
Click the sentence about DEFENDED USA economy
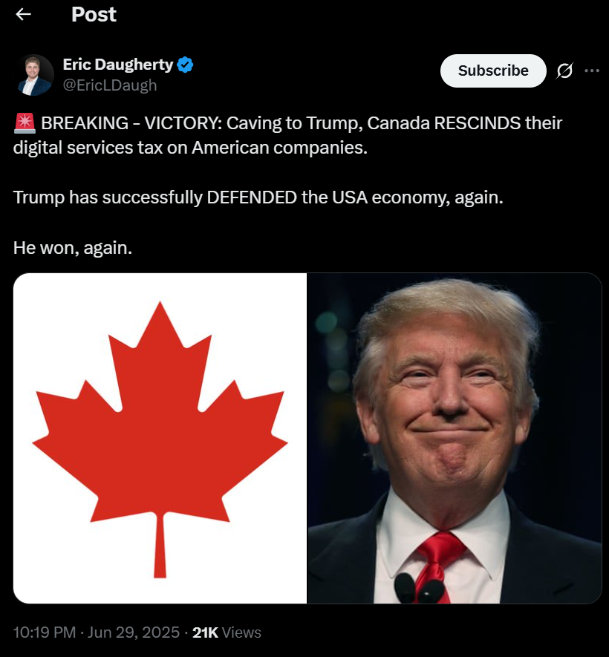tap(258, 197)
